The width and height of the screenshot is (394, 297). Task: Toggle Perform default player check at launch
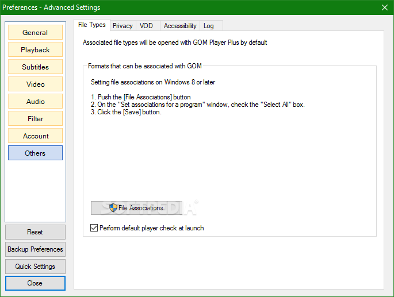(x=94, y=228)
